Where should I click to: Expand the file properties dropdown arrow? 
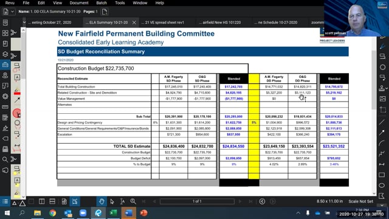pos(12,12)
